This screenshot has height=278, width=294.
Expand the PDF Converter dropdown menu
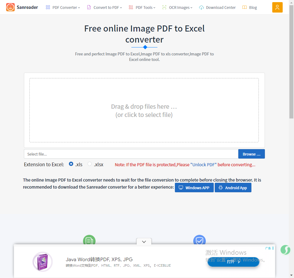63,7
